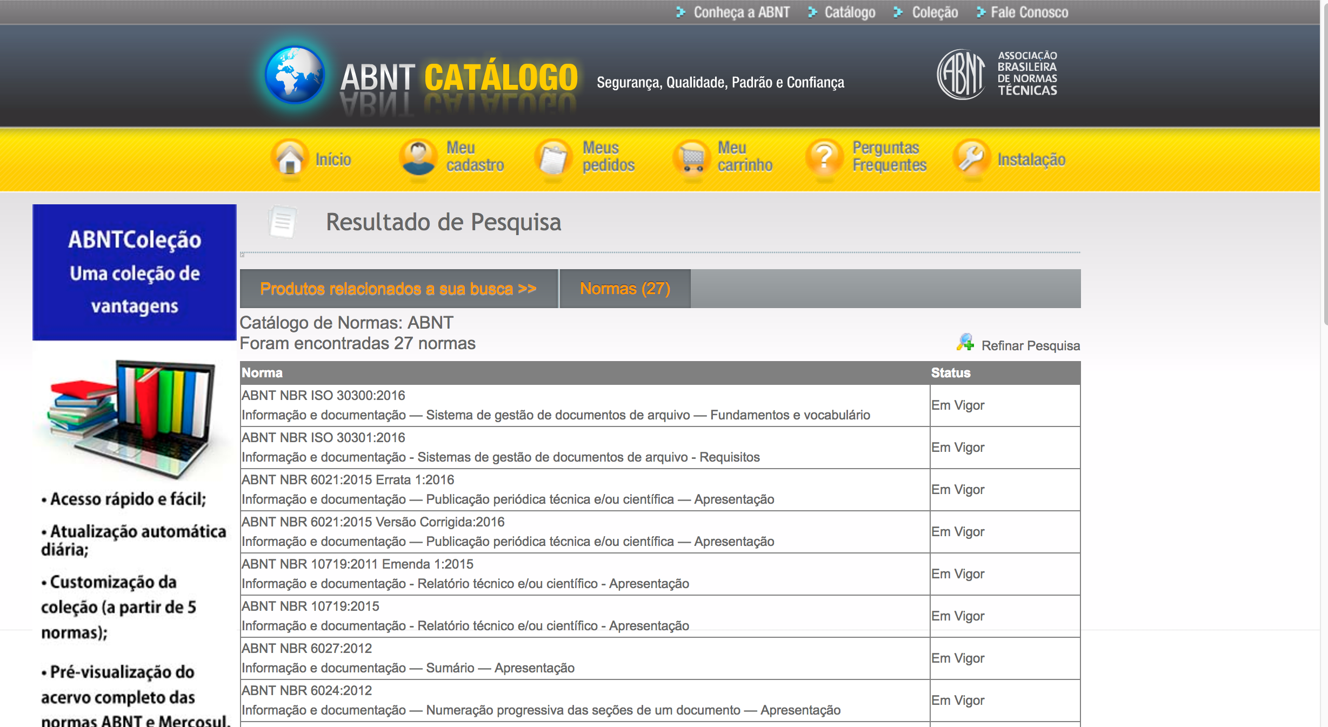Click the Meu cadastro user icon
1328x727 pixels.
[418, 157]
